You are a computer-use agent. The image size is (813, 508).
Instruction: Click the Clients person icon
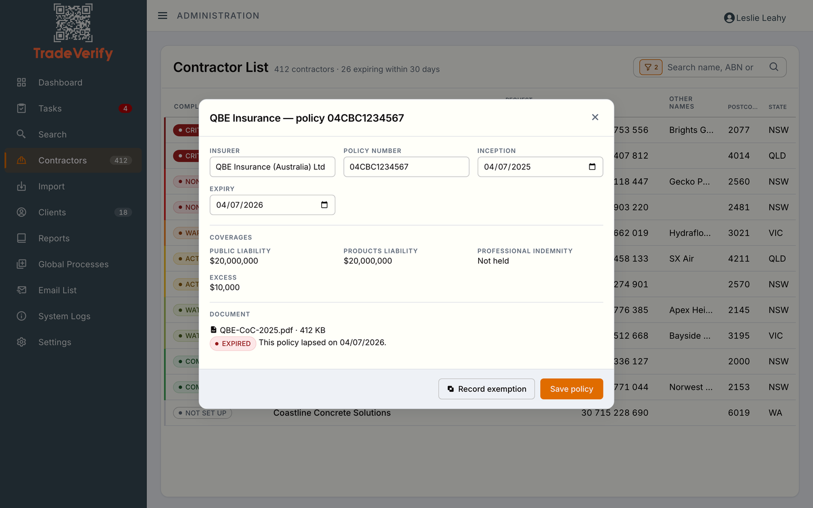21,212
